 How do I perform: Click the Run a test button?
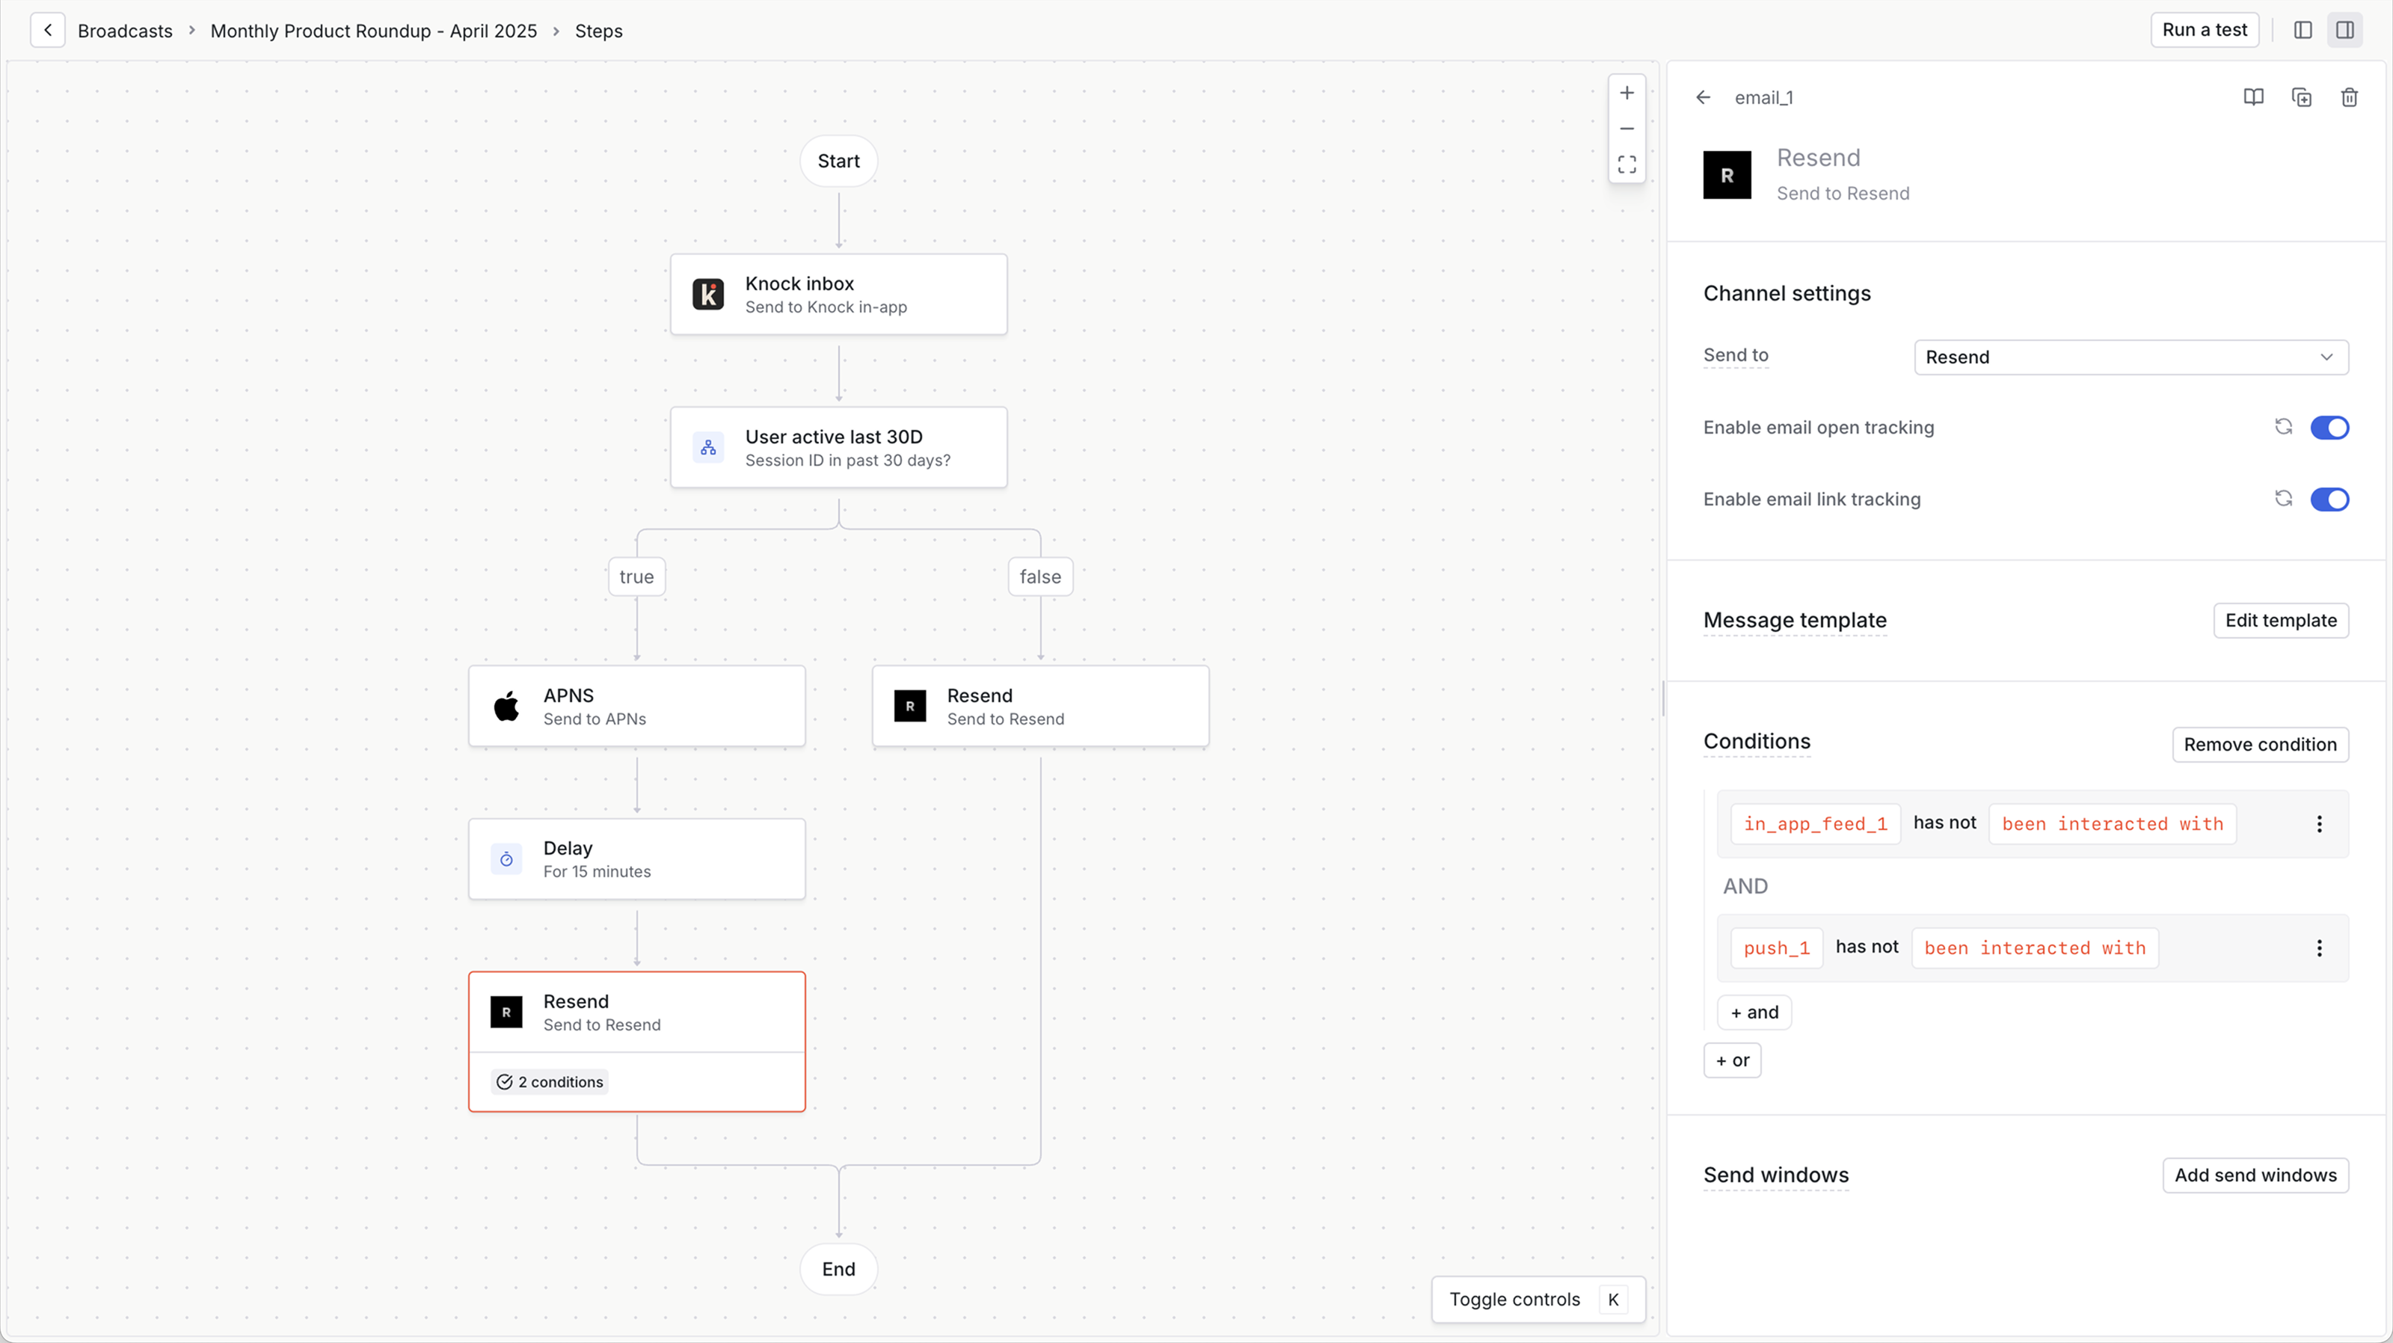[x=2204, y=29]
